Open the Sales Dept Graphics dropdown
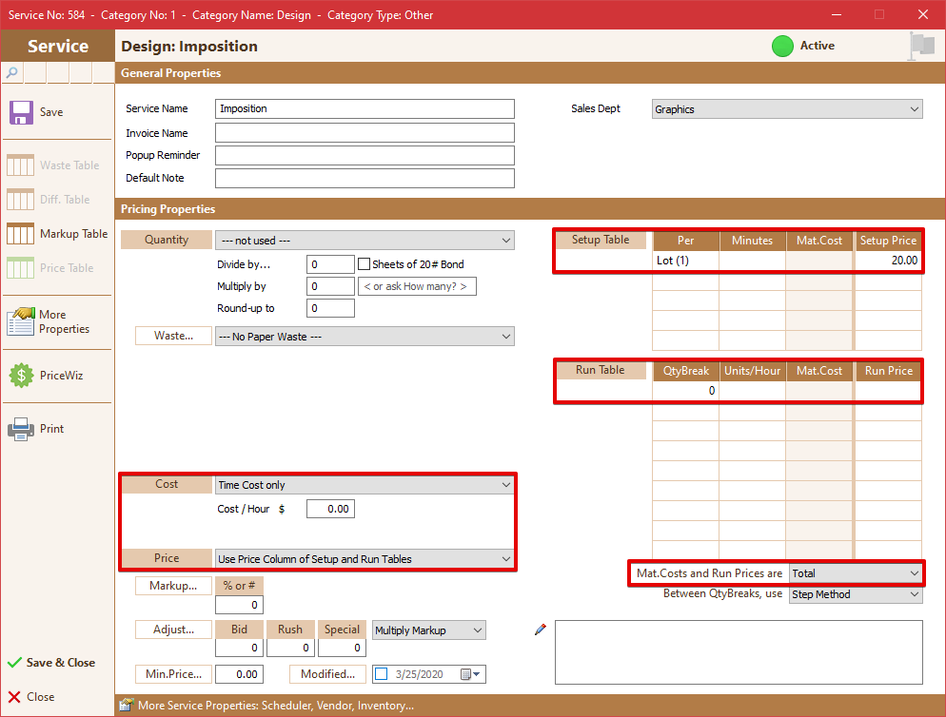This screenshot has height=717, width=946. 787,109
